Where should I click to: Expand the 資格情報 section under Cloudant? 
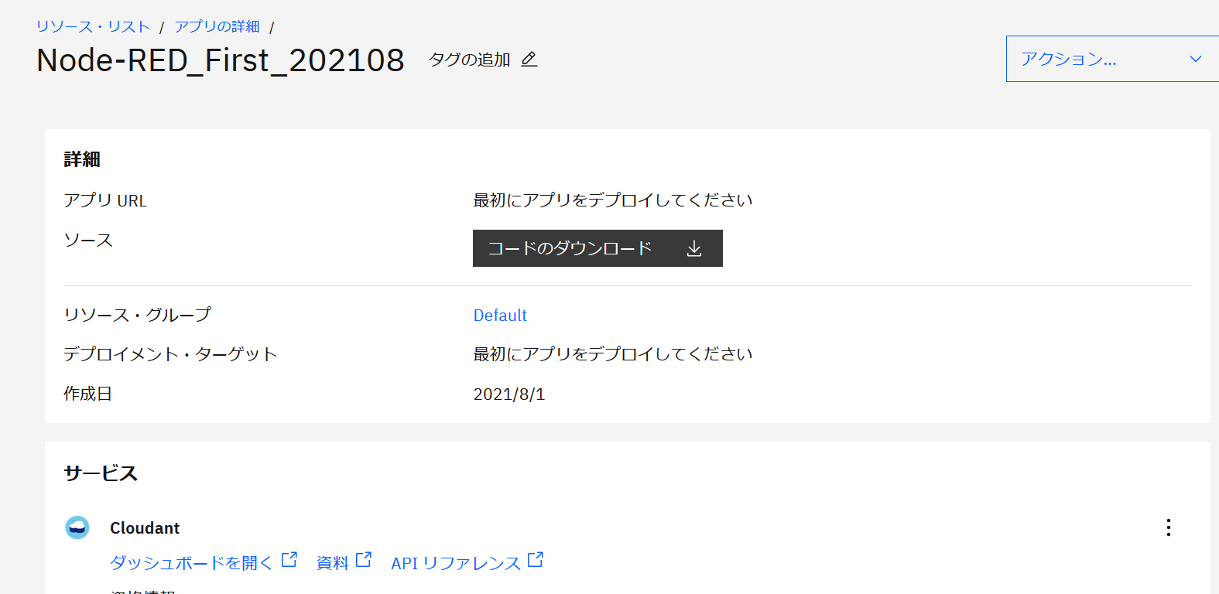click(145, 591)
